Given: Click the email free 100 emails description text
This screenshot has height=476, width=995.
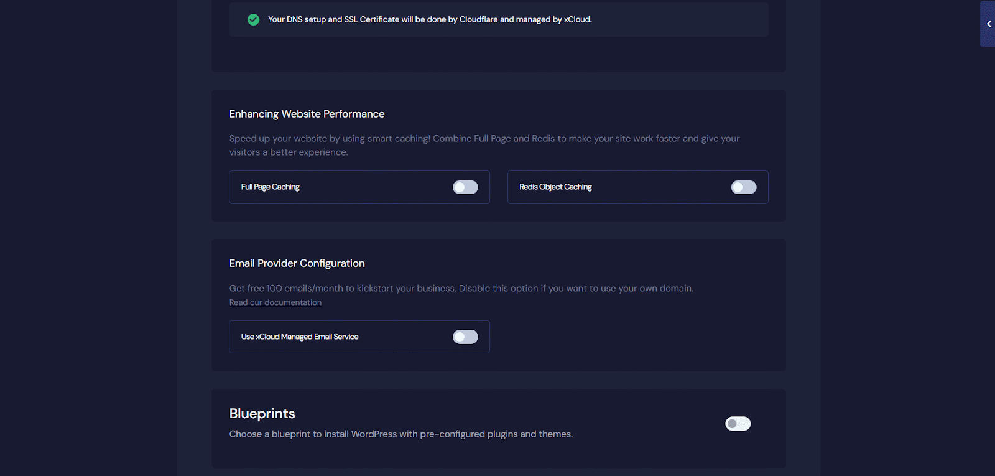Looking at the screenshot, I should point(460,288).
